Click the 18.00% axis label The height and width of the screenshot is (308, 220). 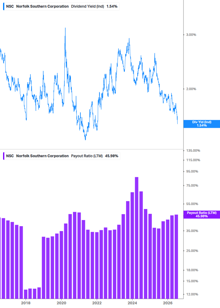pos(192,270)
